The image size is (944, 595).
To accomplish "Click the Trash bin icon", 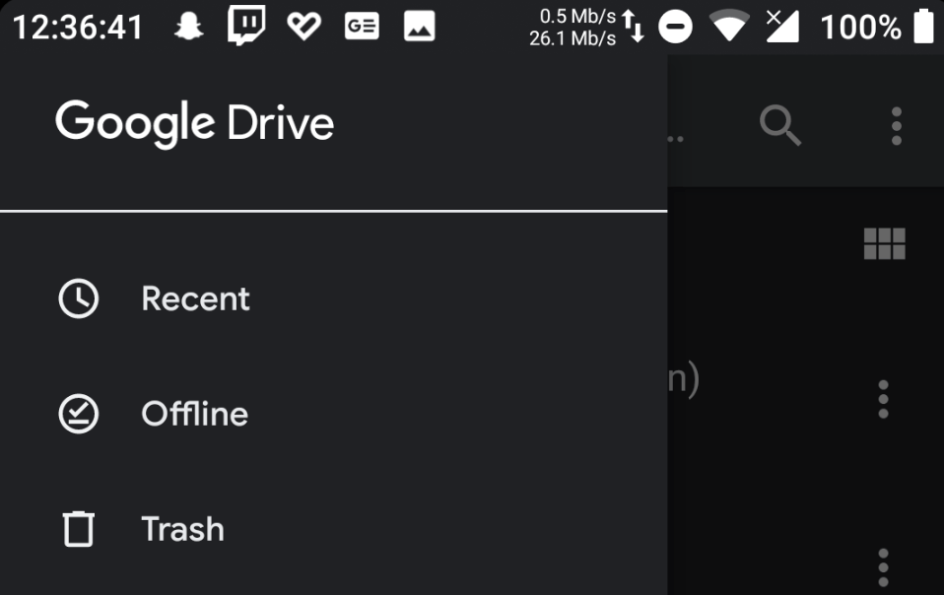I will point(78,529).
